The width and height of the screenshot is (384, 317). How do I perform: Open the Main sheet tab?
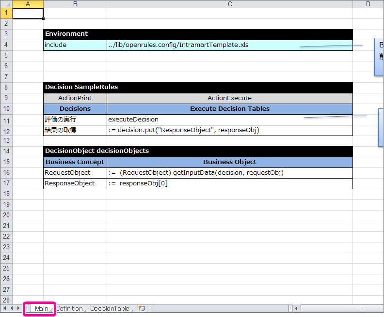(41, 308)
